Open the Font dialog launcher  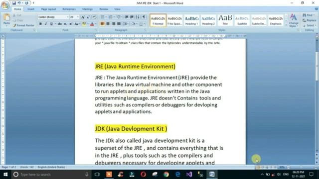click(x=96, y=30)
